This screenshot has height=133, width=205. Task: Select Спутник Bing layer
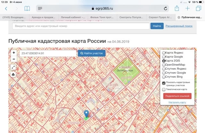pos(164,77)
